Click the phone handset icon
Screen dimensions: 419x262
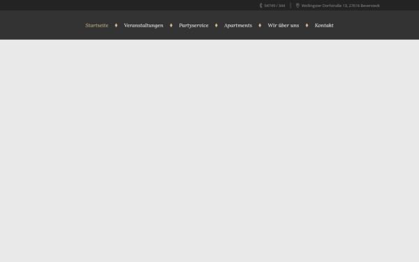[x=260, y=6]
